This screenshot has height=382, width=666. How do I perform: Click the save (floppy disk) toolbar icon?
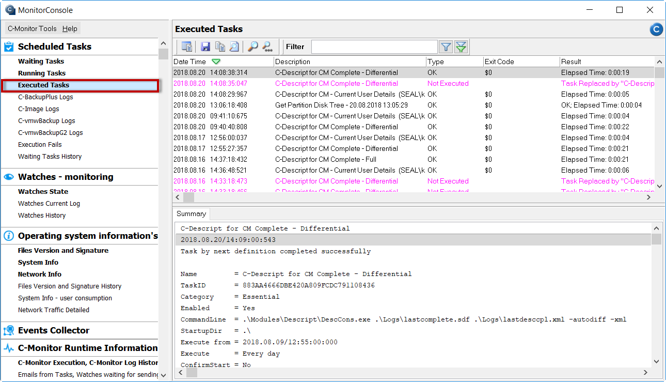pos(205,47)
